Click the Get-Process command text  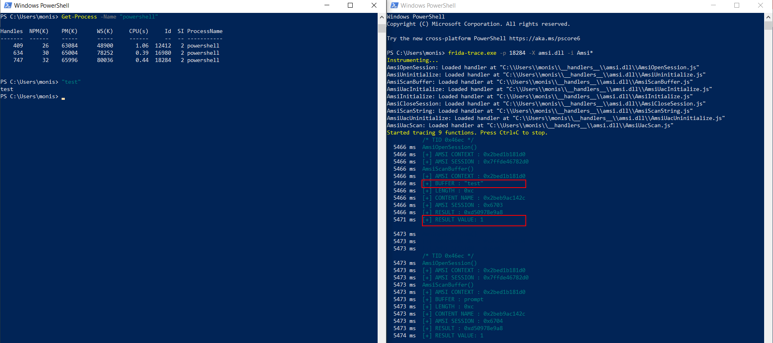coord(79,17)
